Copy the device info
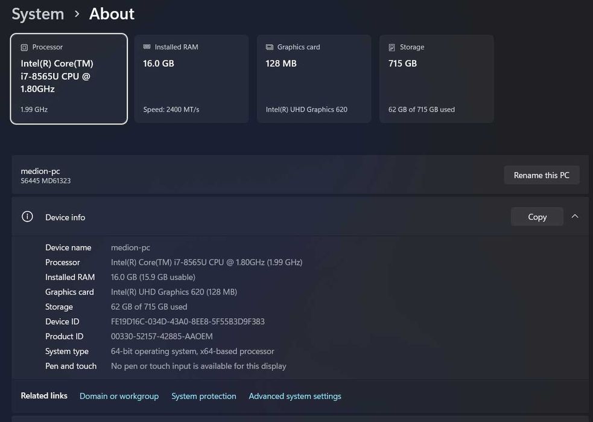 tap(537, 217)
